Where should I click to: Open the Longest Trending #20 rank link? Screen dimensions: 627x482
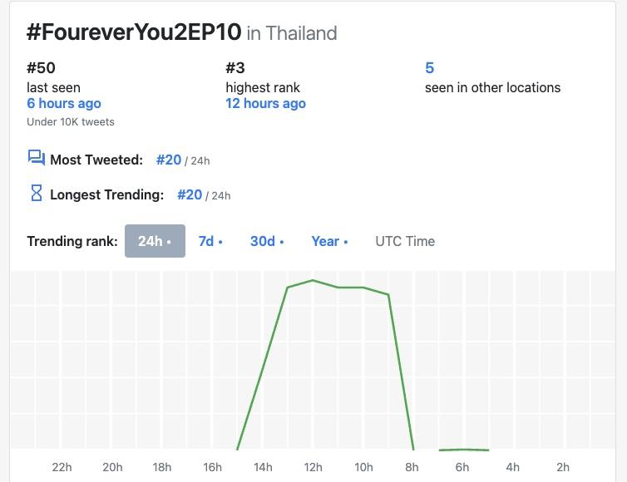click(x=190, y=194)
